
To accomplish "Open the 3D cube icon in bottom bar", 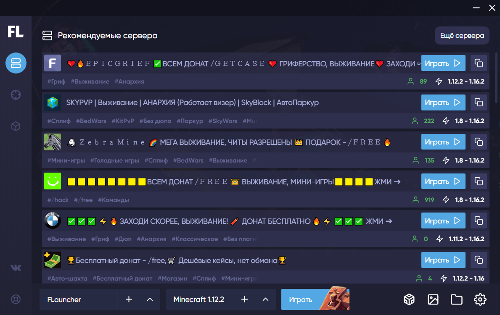I will 409,299.
